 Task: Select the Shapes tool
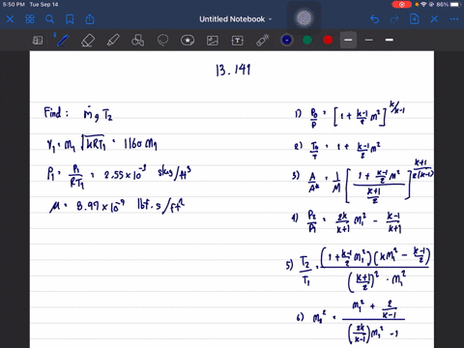pos(138,41)
